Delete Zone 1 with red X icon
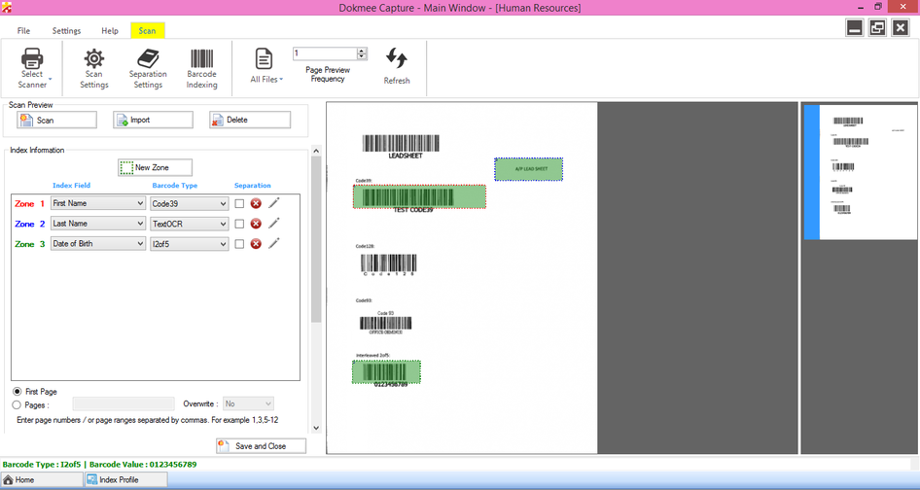 coord(256,203)
